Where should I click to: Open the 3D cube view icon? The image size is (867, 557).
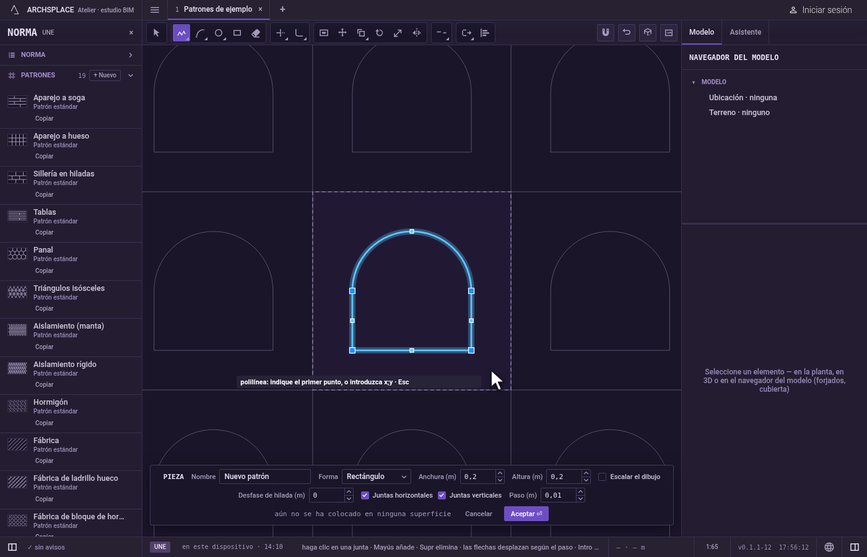[x=648, y=33]
